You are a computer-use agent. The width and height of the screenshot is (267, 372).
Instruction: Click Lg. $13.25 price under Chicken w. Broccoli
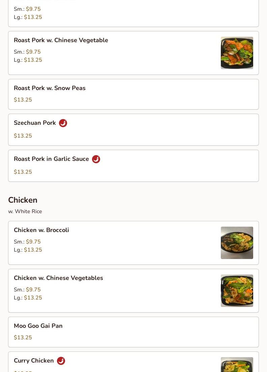pyautogui.click(x=28, y=250)
